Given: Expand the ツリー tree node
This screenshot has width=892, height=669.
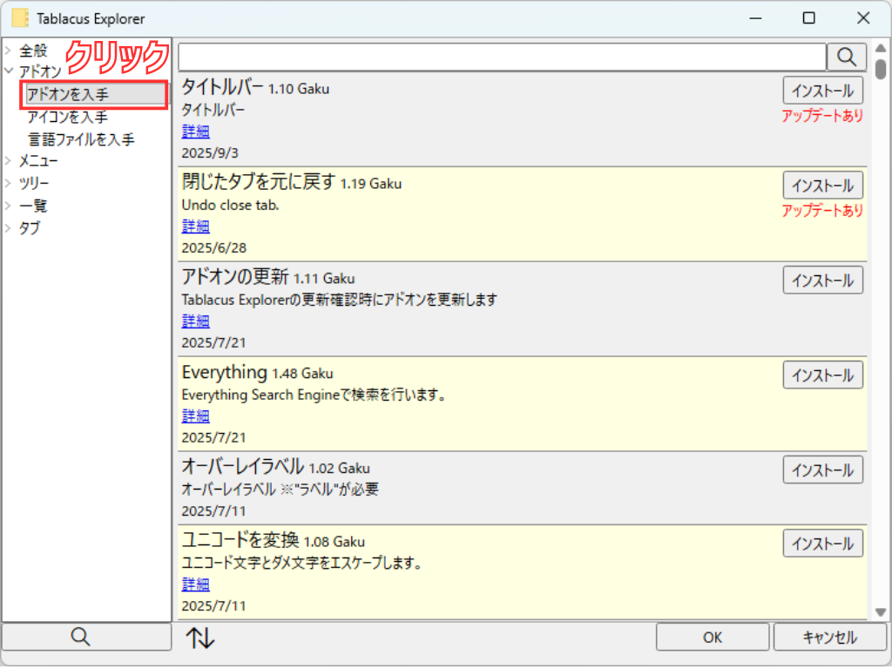Looking at the screenshot, I should click(8, 184).
